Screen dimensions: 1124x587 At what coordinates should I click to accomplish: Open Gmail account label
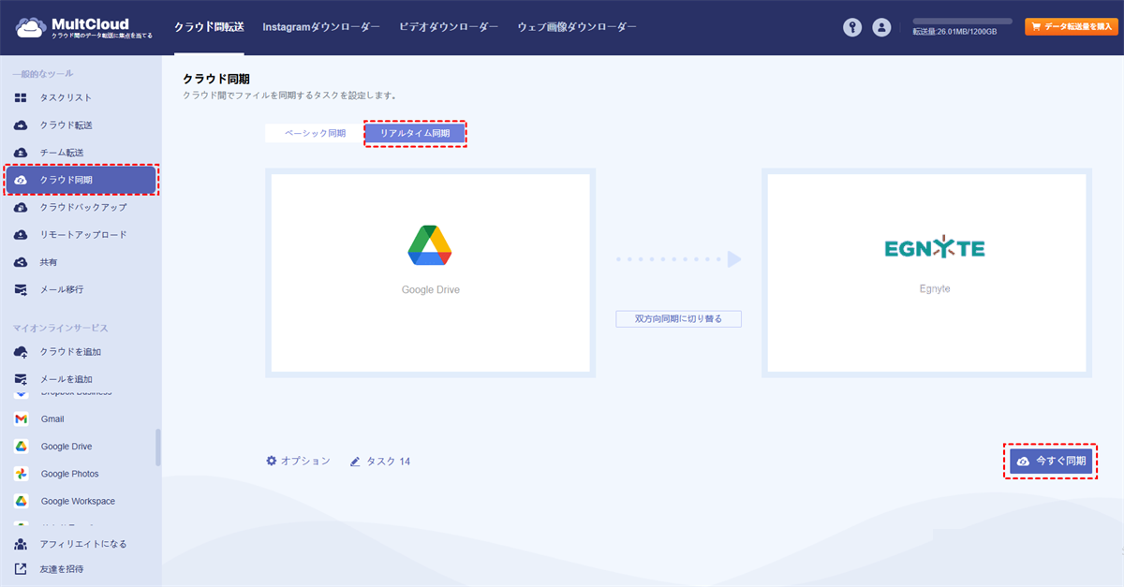52,419
